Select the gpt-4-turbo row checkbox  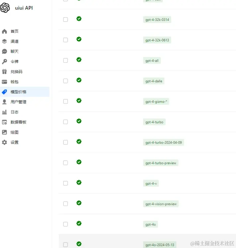(x=65, y=122)
